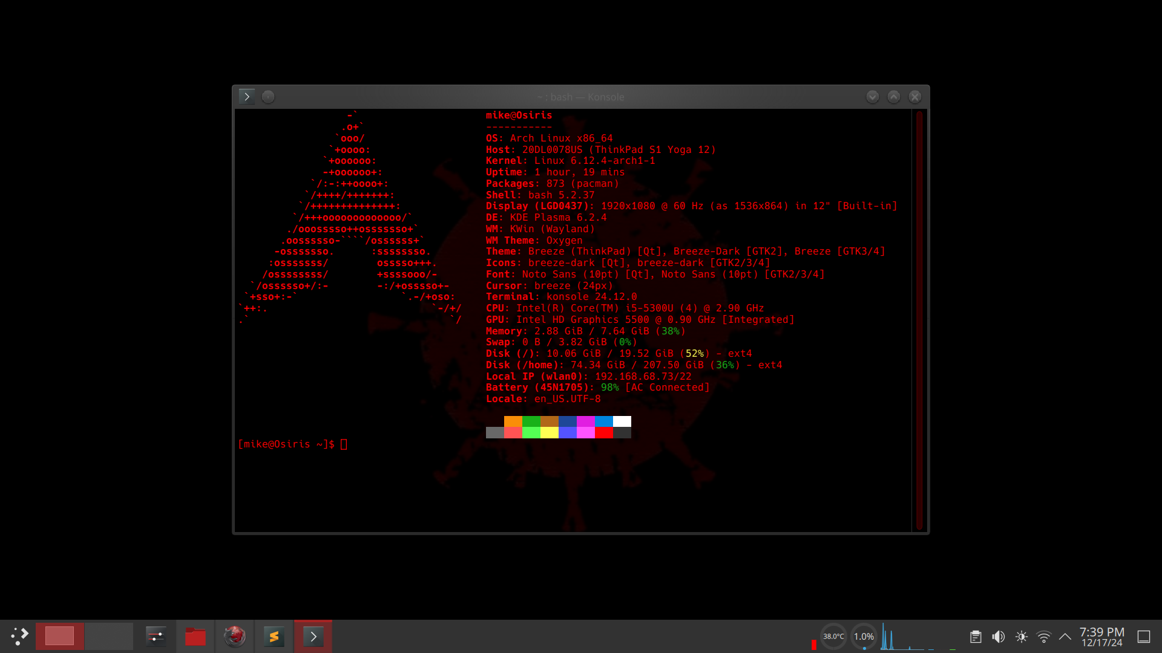
Task: Launch the Firefox browser icon
Action: click(234, 636)
